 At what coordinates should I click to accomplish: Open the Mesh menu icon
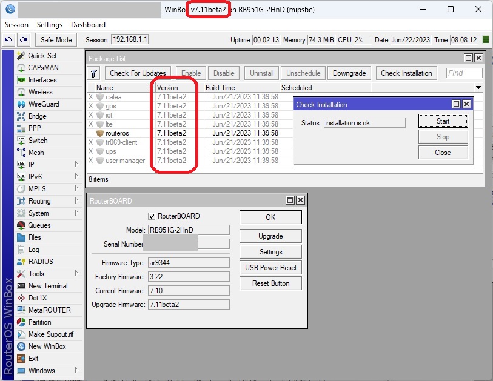tap(21, 152)
